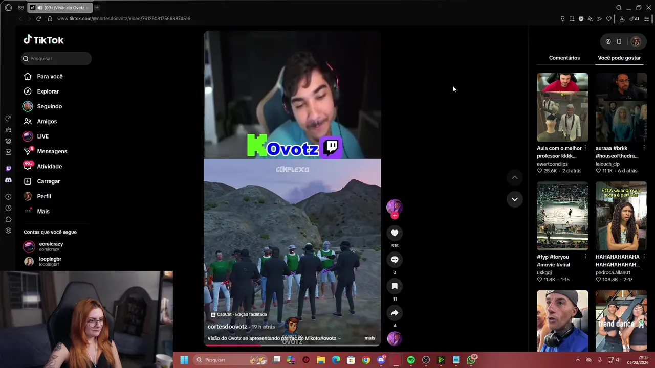The width and height of the screenshot is (655, 368).
Task: Open the Amigos page
Action: (x=40, y=121)
